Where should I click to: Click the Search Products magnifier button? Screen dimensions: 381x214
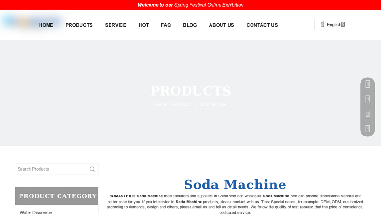coord(92,169)
